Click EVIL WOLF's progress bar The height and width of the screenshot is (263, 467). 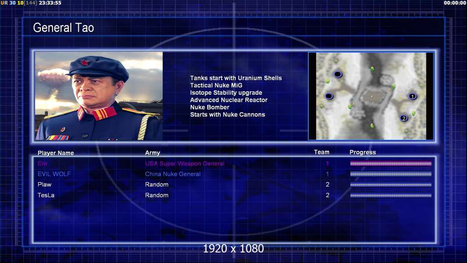391,174
